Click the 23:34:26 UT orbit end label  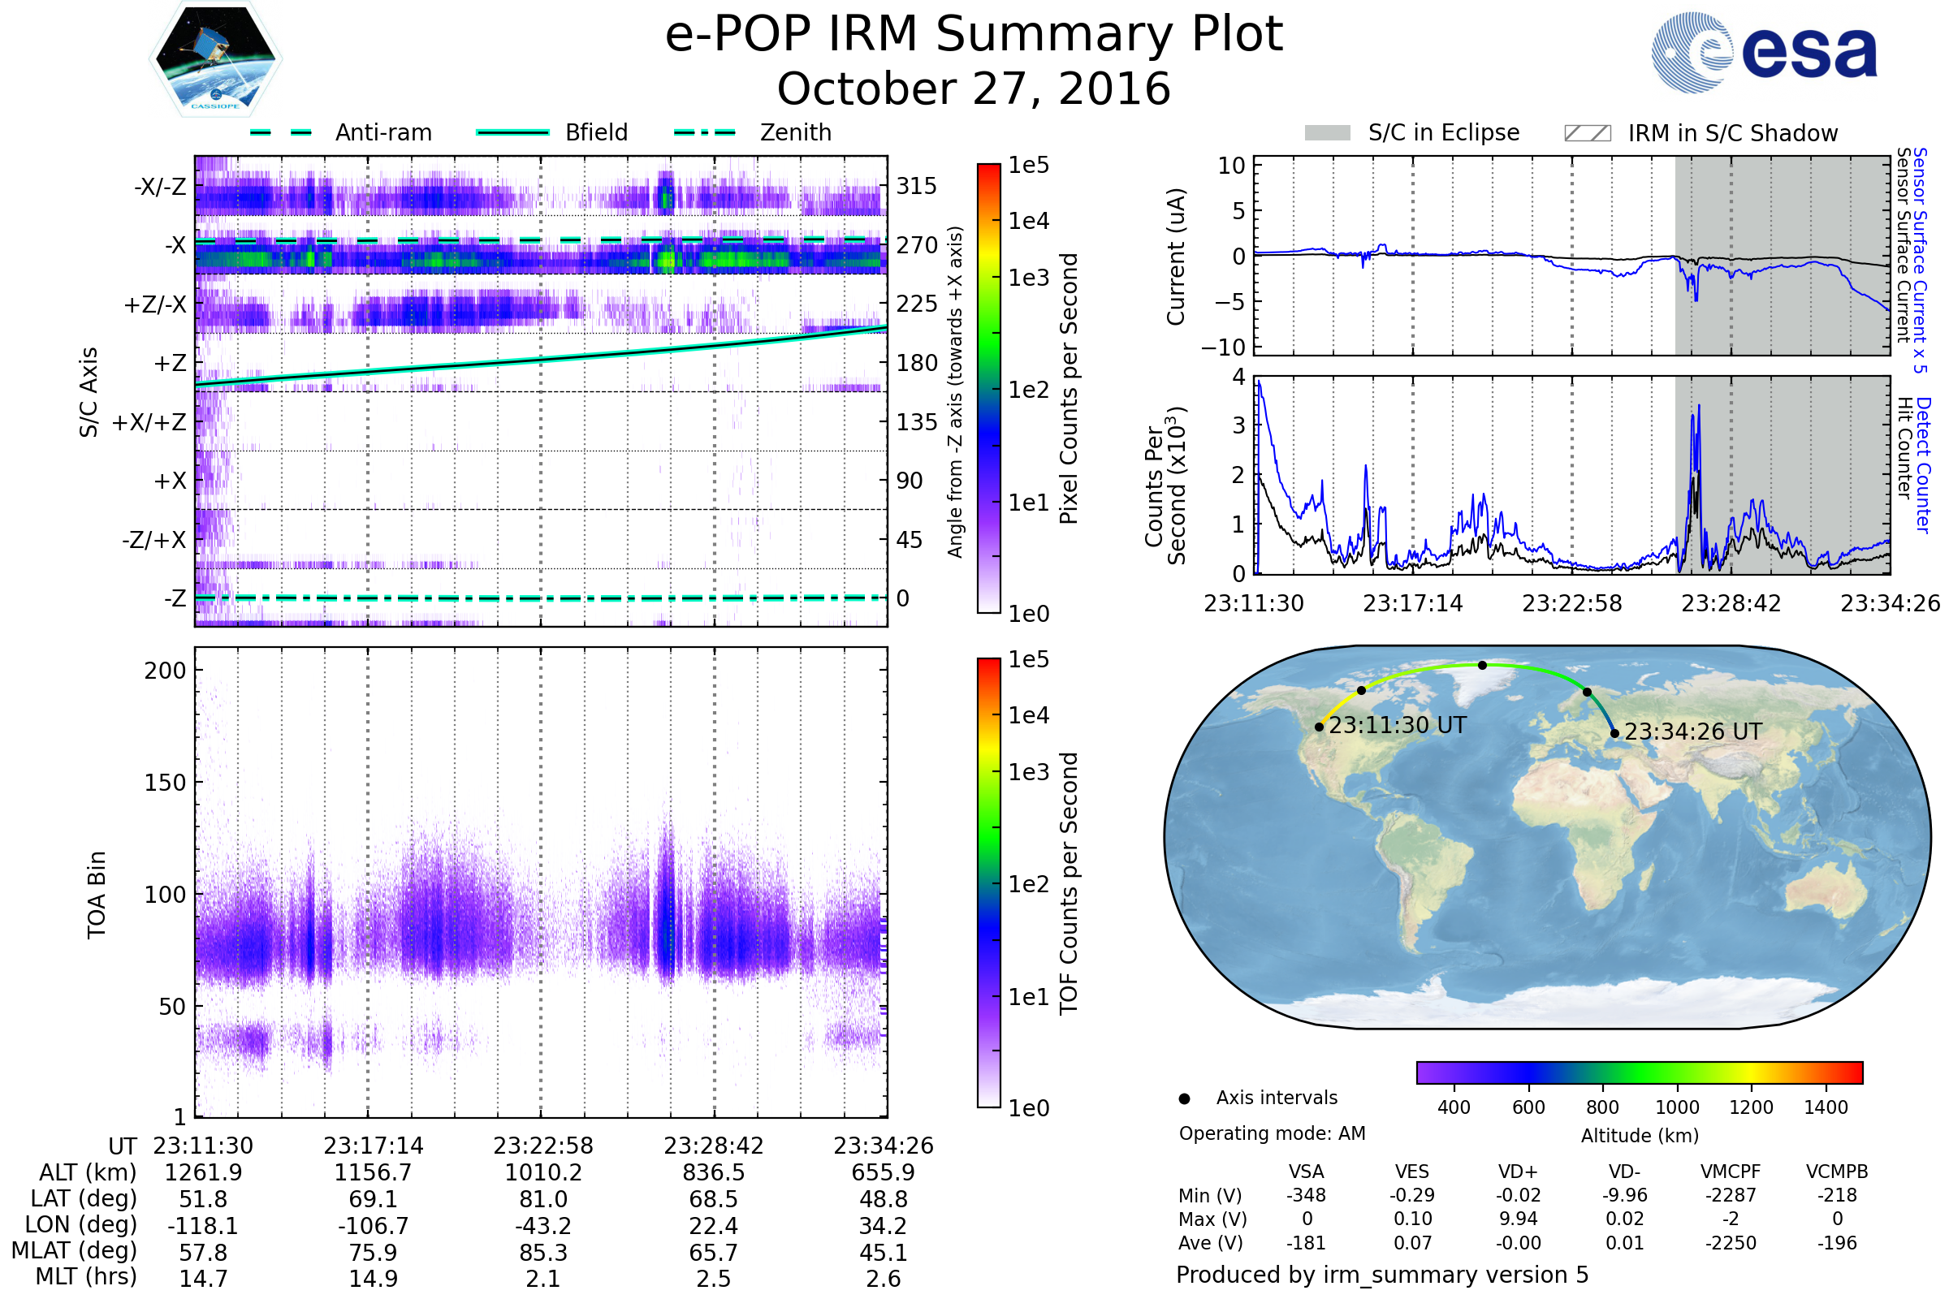click(1692, 732)
